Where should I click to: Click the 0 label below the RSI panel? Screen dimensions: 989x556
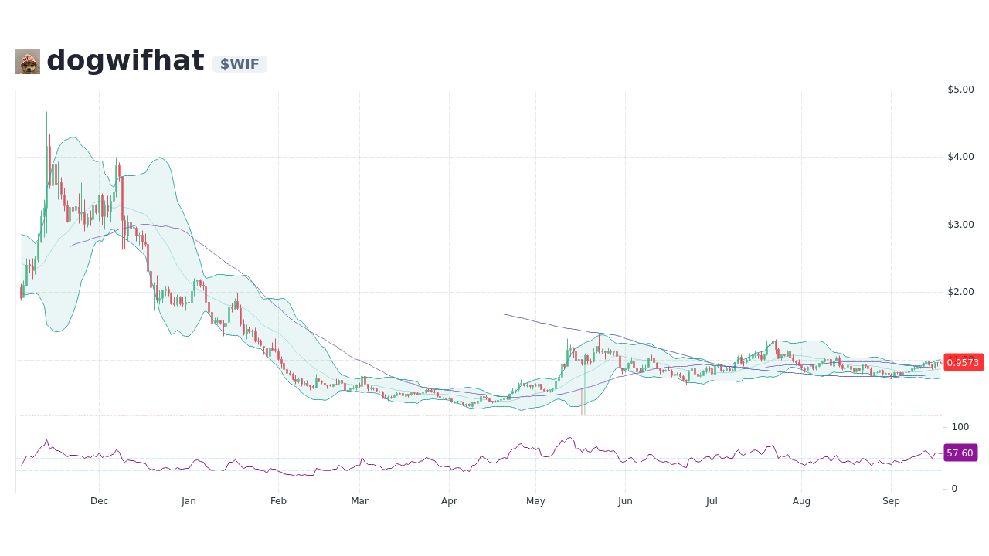(953, 486)
